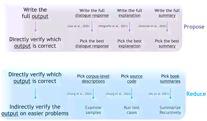Click the blue arrow below 'Pick source code'
This screenshot has width=207, height=121.
132,94
